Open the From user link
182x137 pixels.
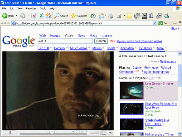tap(151, 68)
